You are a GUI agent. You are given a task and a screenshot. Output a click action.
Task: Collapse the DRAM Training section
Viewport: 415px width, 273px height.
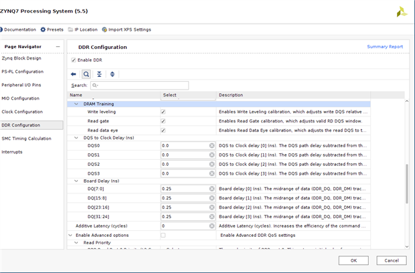[76, 104]
